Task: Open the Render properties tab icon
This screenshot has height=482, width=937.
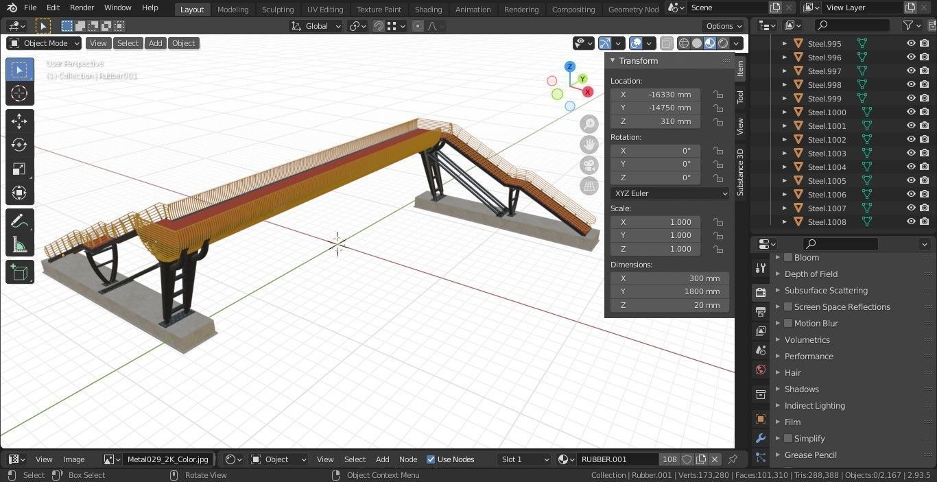Action: click(x=760, y=293)
